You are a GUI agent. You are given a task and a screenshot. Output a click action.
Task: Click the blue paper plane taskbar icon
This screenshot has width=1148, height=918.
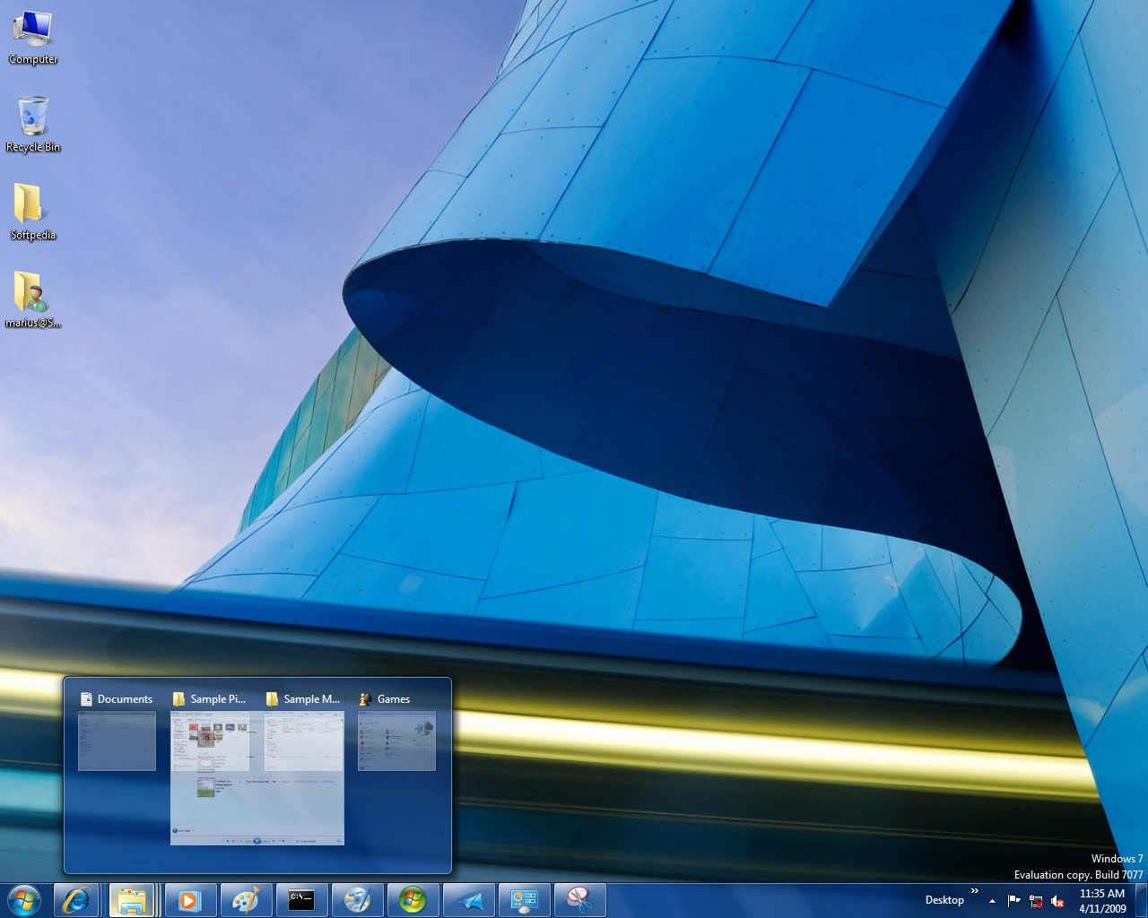(468, 900)
